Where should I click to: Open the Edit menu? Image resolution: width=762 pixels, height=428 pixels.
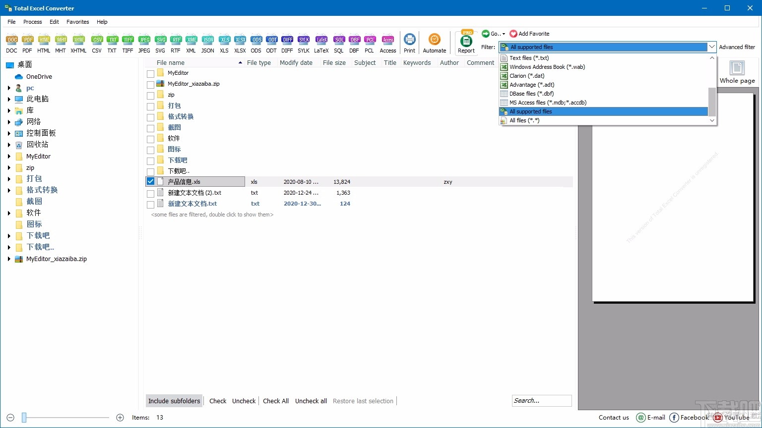pos(55,22)
